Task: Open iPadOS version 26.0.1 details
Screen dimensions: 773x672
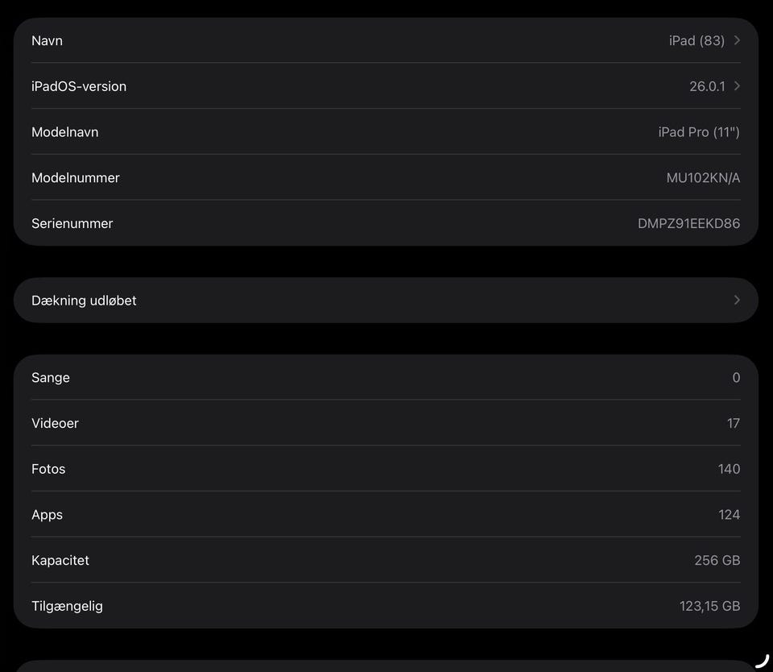Action: click(707, 86)
